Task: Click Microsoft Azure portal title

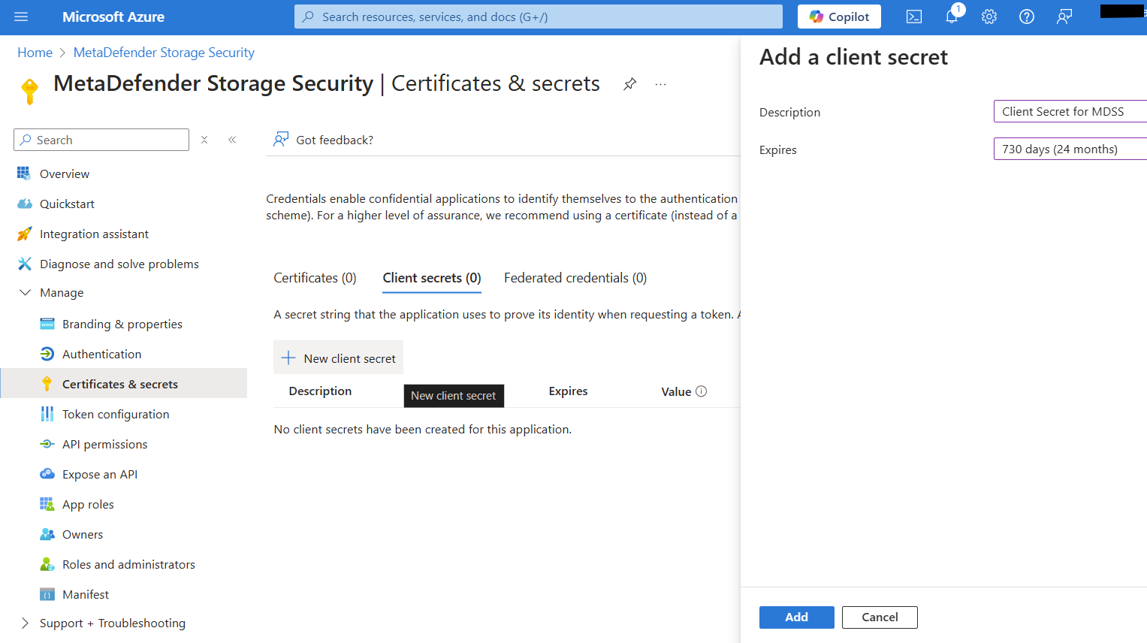Action: [113, 17]
